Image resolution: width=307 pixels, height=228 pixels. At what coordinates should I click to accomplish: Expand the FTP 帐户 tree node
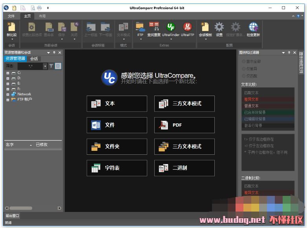pyautogui.click(x=7, y=100)
